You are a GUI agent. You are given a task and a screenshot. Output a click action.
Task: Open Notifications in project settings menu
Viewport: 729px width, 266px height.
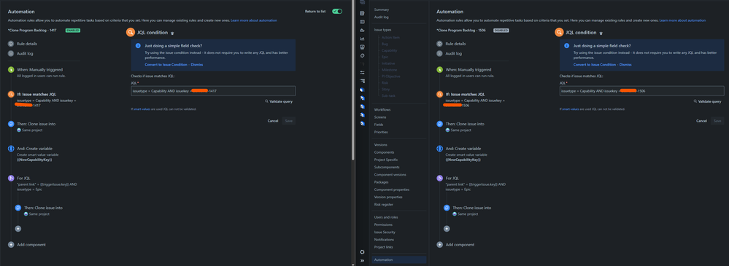pyautogui.click(x=384, y=240)
